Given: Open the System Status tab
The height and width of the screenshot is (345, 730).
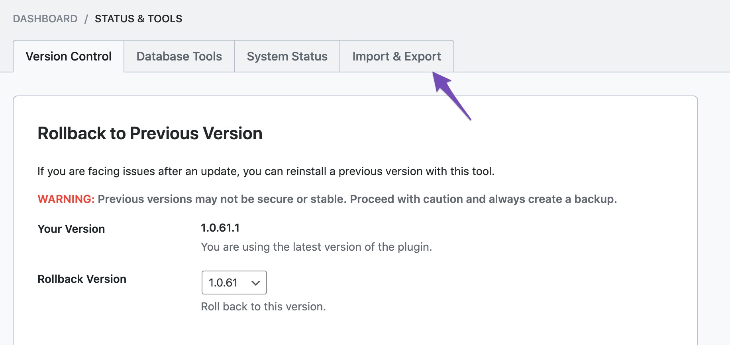Looking at the screenshot, I should pos(287,56).
